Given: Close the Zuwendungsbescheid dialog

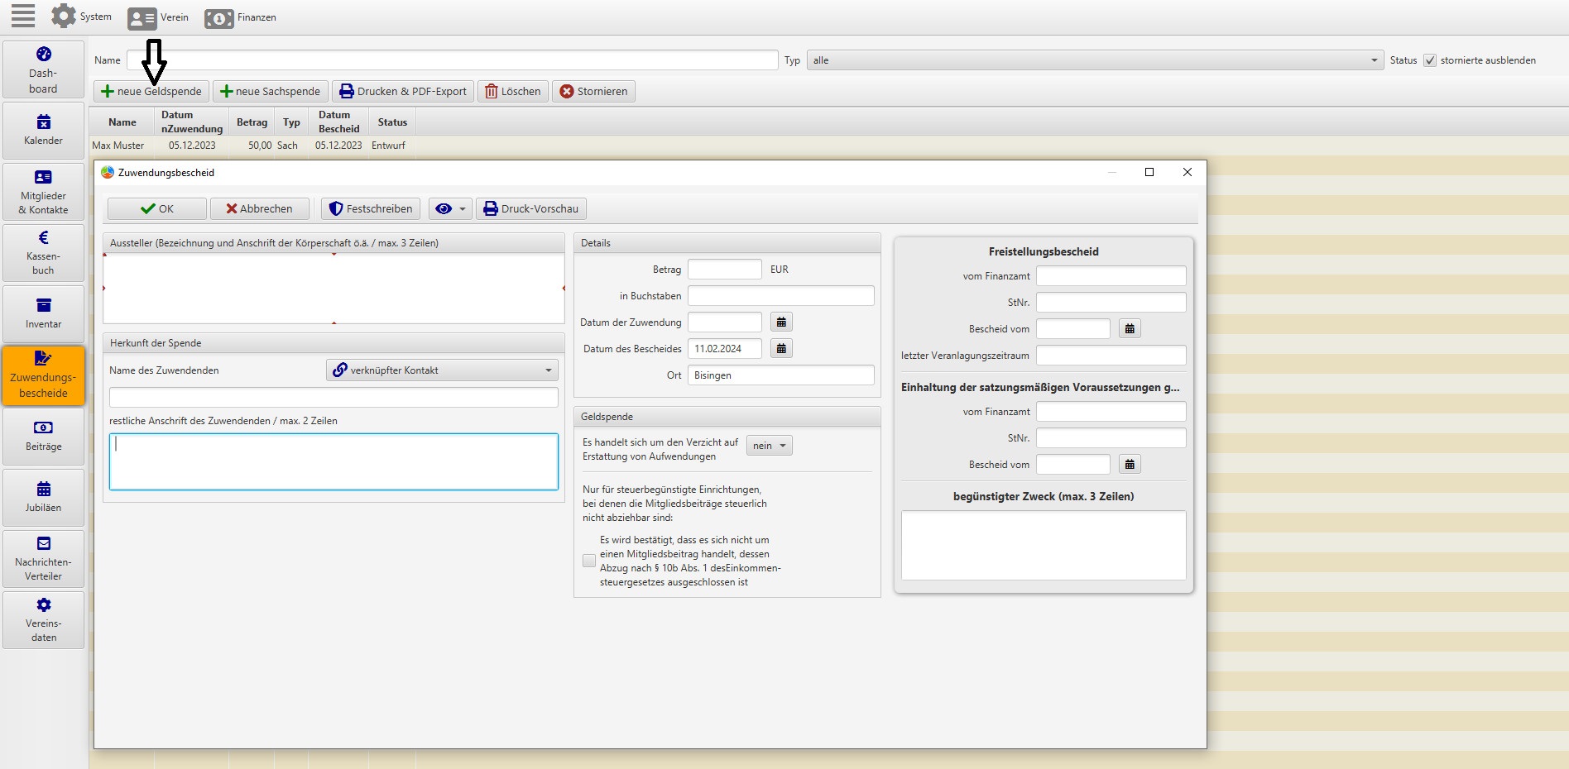Looking at the screenshot, I should [x=1188, y=172].
